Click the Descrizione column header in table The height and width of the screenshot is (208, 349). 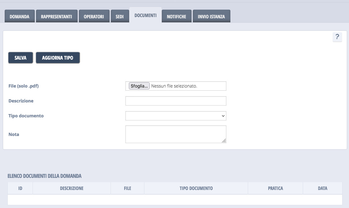pos(71,188)
